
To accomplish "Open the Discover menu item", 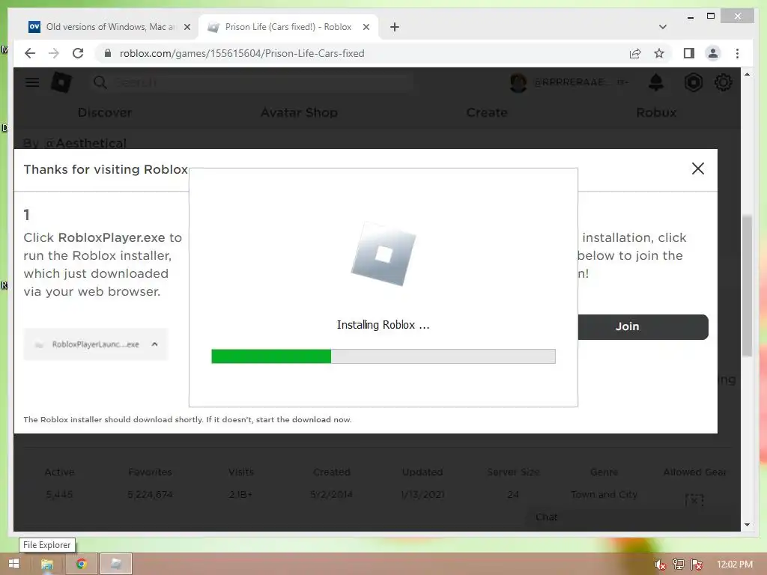I will (105, 112).
